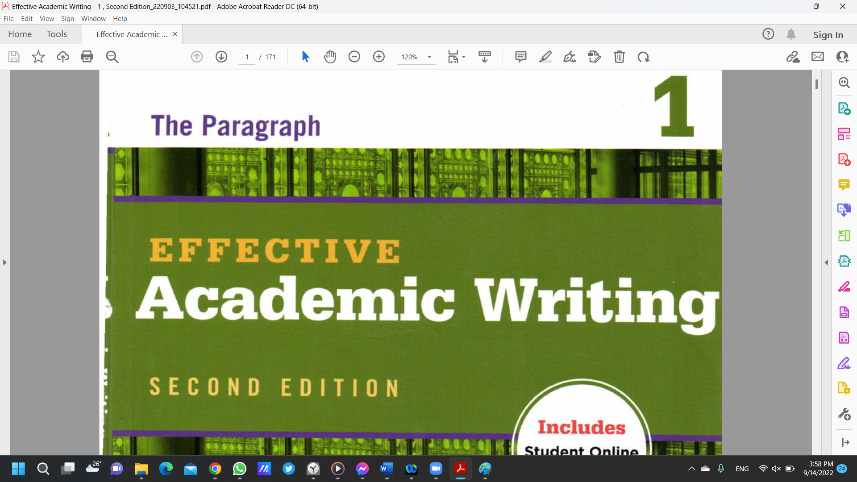This screenshot has height=482, width=857.
Task: Click the Sign In link
Action: coord(828,34)
